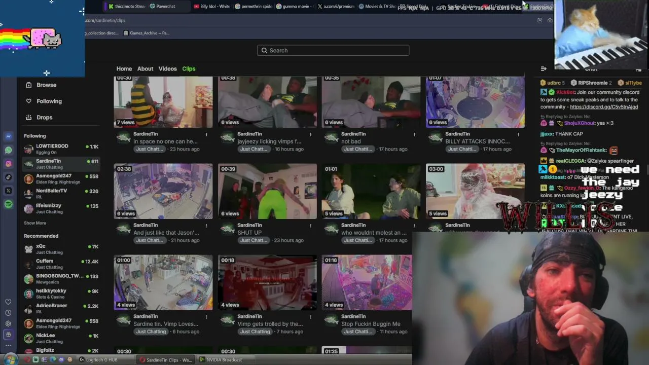Open hstikkytokky channel in Recommended list
Viewport: 649px width, 365px height.
61,294
